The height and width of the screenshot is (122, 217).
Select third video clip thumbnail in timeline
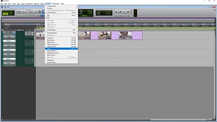[105, 35]
